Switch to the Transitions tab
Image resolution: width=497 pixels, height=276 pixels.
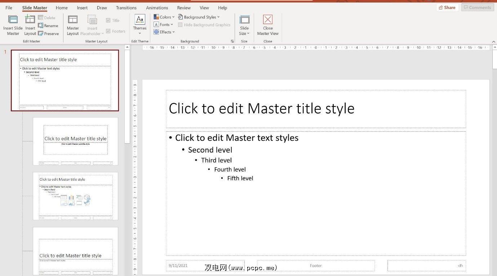[126, 8]
